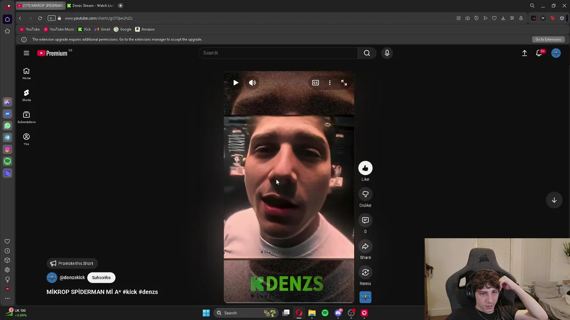Open Telegram in Opera sidebar
The width and height of the screenshot is (570, 320).
7,138
